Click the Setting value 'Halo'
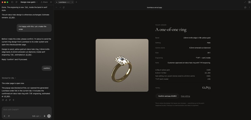This screenshot has height=120, width=251. click(209, 43)
